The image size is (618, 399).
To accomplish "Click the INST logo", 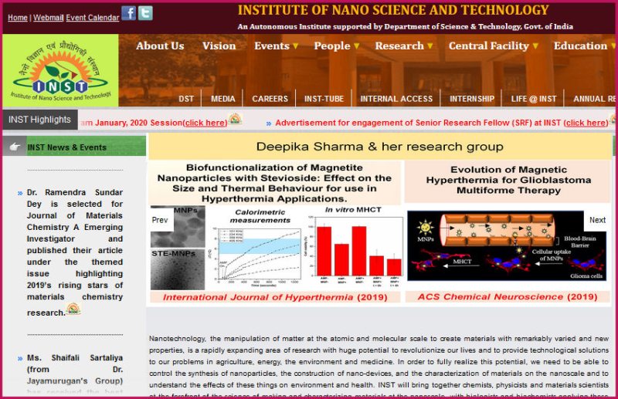I will (x=60, y=71).
